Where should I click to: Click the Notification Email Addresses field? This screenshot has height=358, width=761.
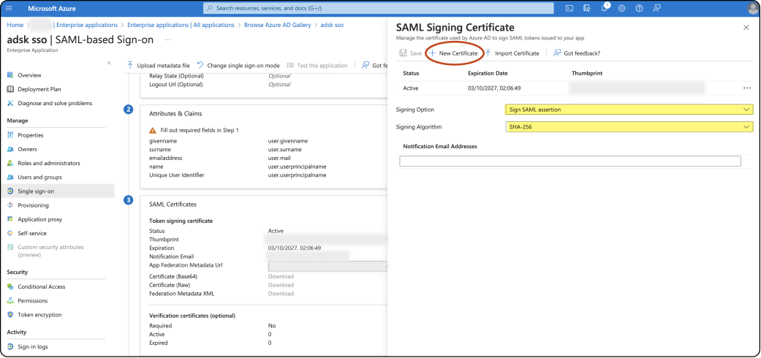tap(569, 161)
